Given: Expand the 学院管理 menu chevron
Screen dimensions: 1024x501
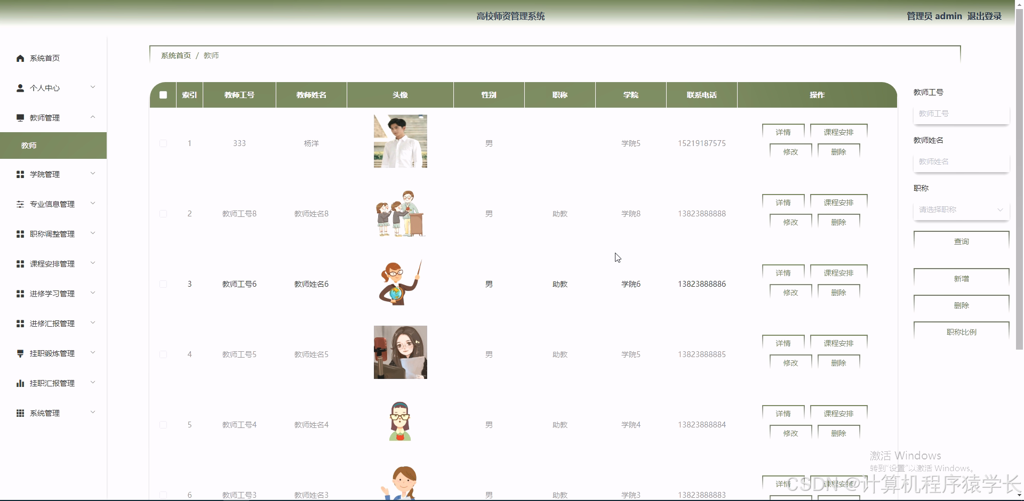Looking at the screenshot, I should pyautogui.click(x=93, y=174).
